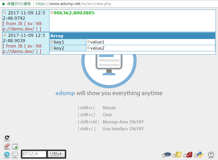Click the value1 cell text
The width and height of the screenshot is (218, 160).
click(97, 42)
